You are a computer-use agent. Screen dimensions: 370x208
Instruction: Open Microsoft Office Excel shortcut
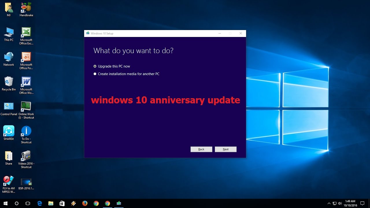pos(26,36)
